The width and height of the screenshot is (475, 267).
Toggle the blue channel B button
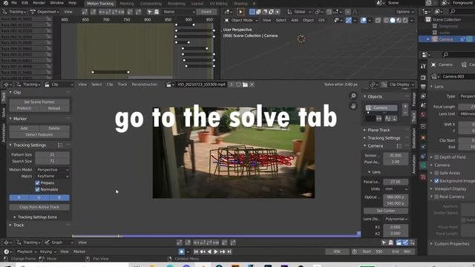[59, 198]
